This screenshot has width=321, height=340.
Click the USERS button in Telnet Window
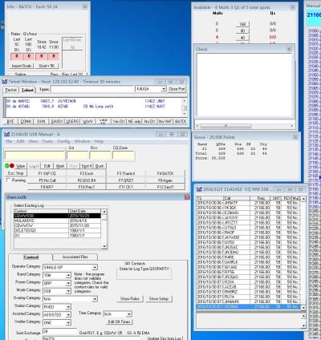pyautogui.click(x=72, y=121)
